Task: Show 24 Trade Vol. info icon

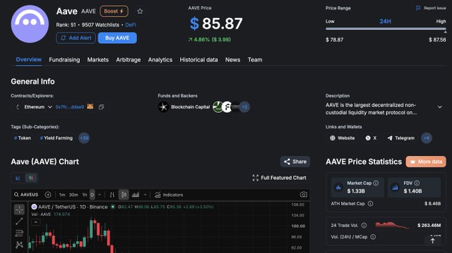Action: click(x=364, y=225)
